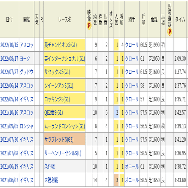
Task: Open the 2022/06/14 race date link
Action: coord(9,85)
